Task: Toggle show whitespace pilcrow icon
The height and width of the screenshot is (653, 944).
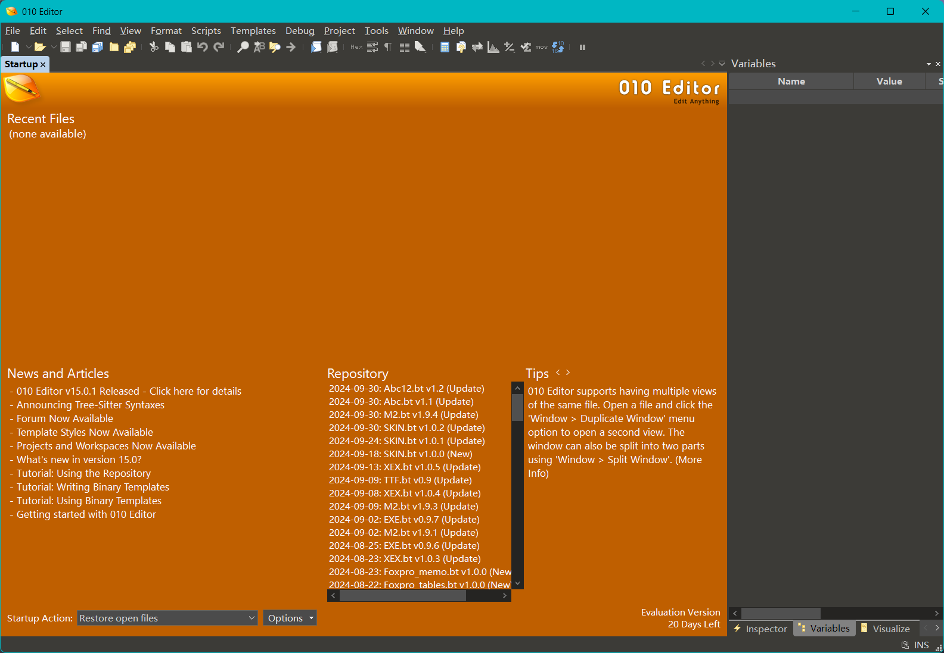Action: 388,47
